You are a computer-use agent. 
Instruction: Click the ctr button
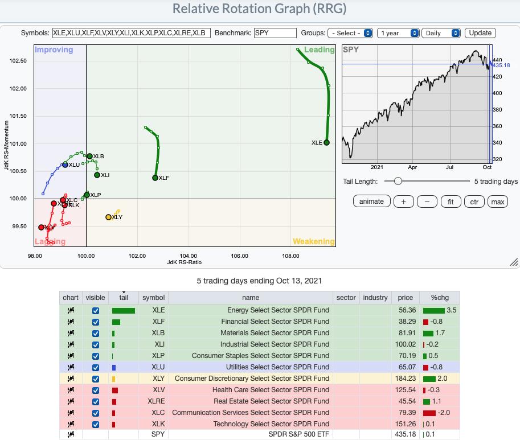[x=474, y=202]
